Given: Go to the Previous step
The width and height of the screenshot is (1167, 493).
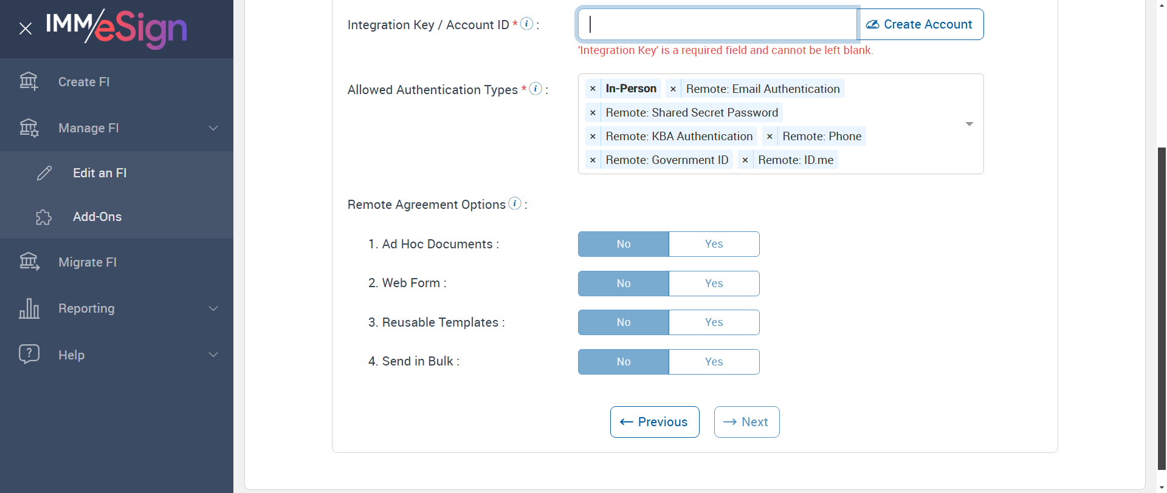Looking at the screenshot, I should coord(655,422).
